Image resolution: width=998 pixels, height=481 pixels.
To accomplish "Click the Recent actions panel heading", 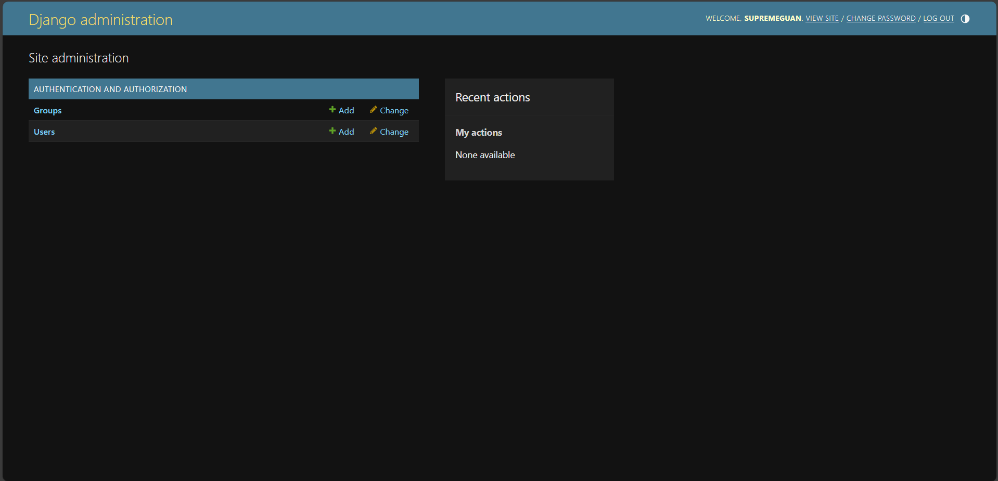I will (492, 98).
